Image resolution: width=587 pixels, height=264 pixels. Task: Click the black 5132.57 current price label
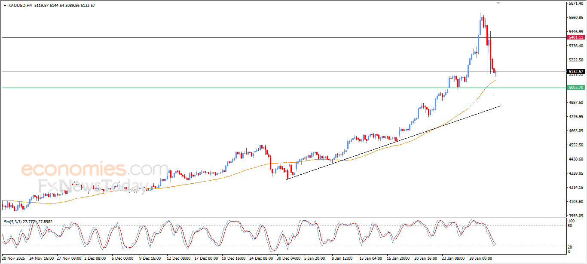575,71
